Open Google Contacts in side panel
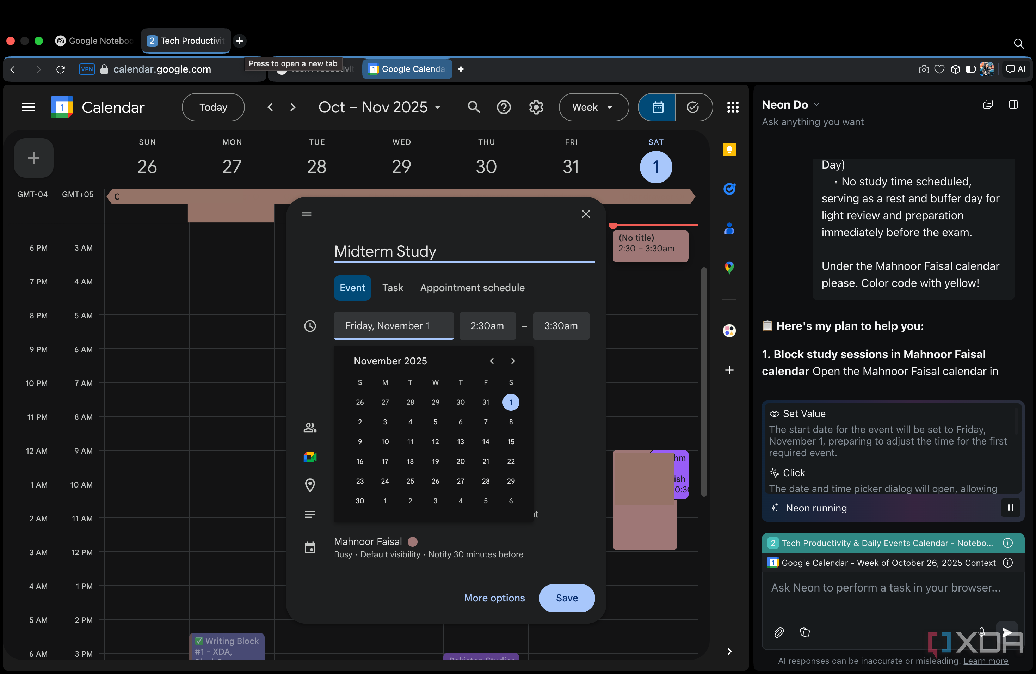Viewport: 1036px width, 674px height. 729,228
